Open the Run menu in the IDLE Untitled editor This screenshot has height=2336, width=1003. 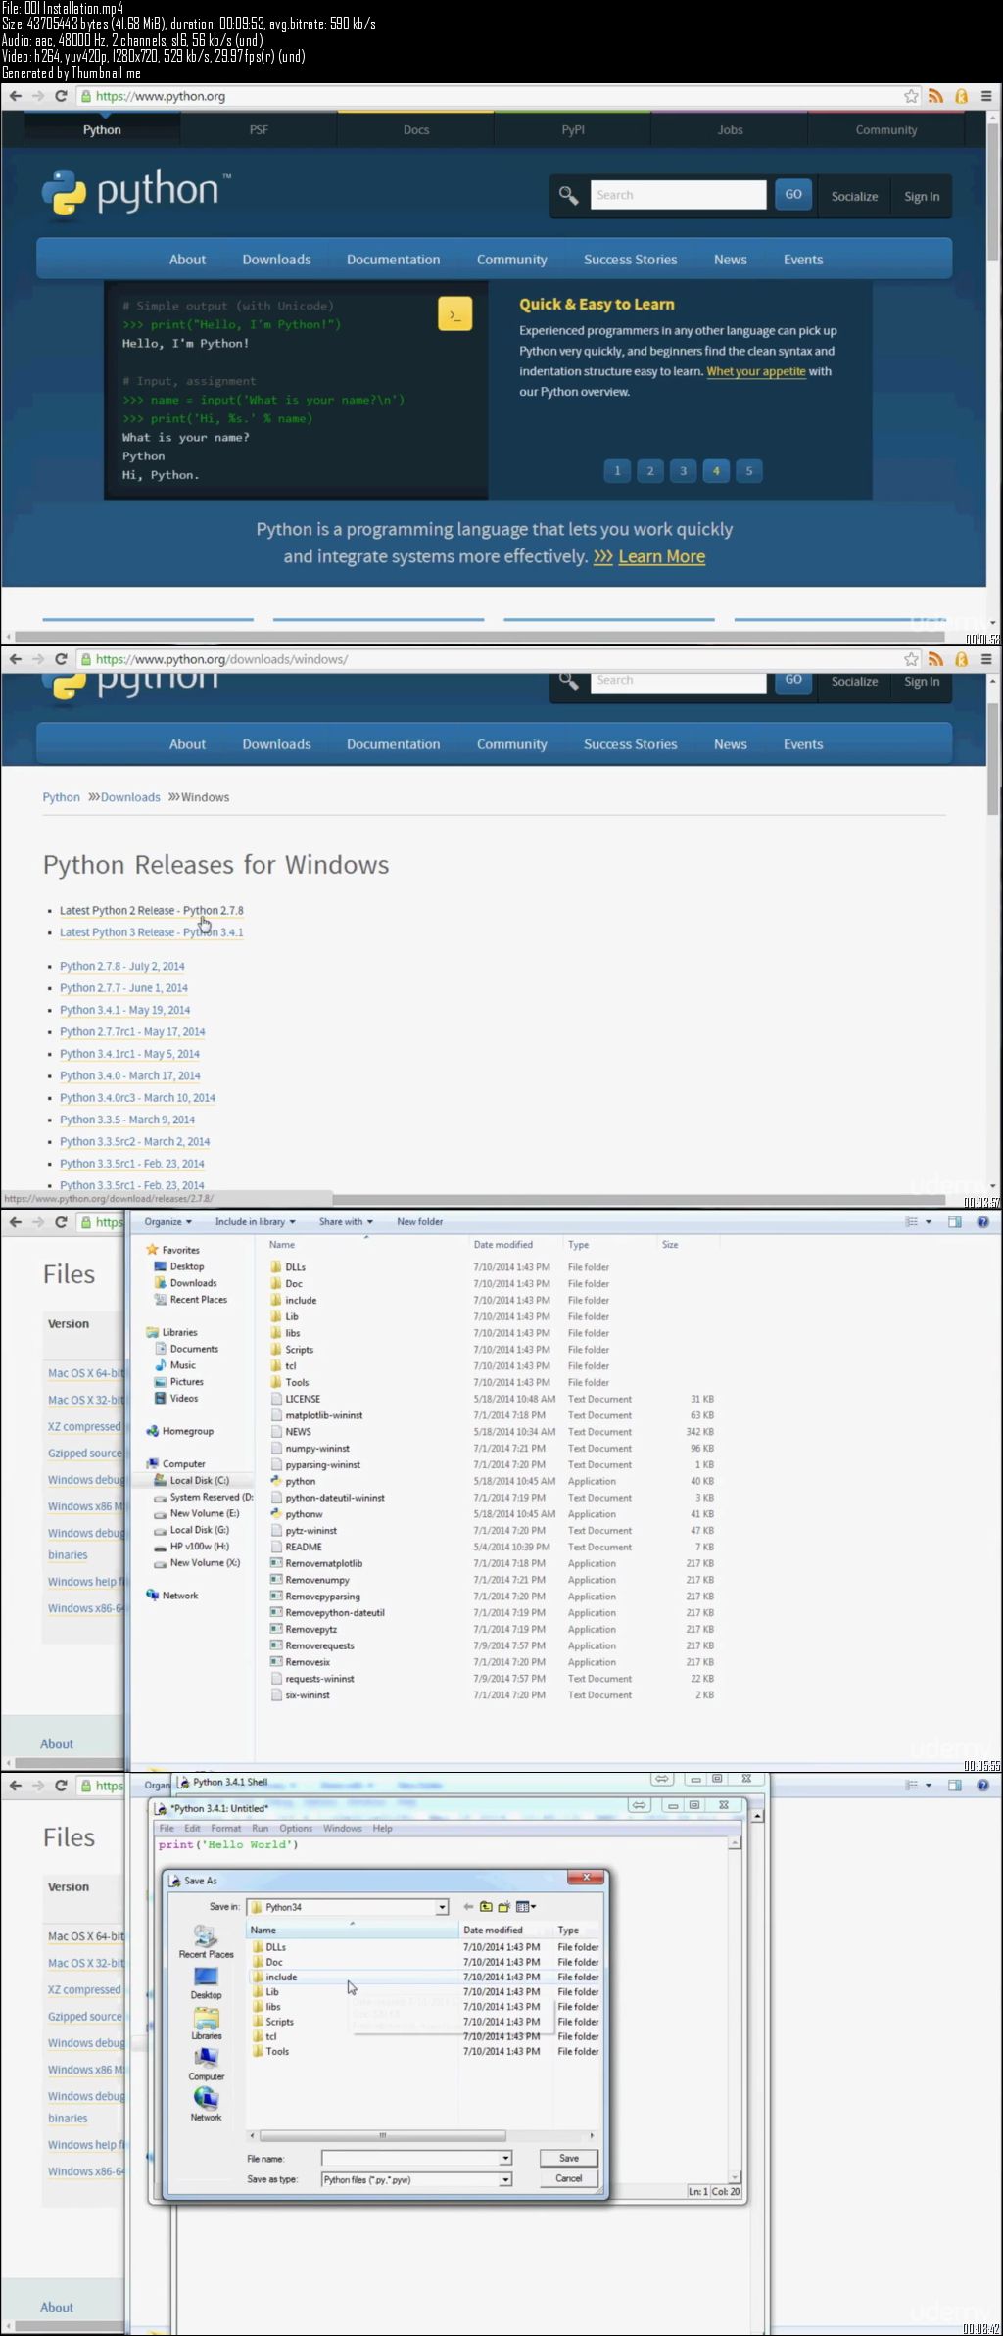pyautogui.click(x=260, y=1828)
